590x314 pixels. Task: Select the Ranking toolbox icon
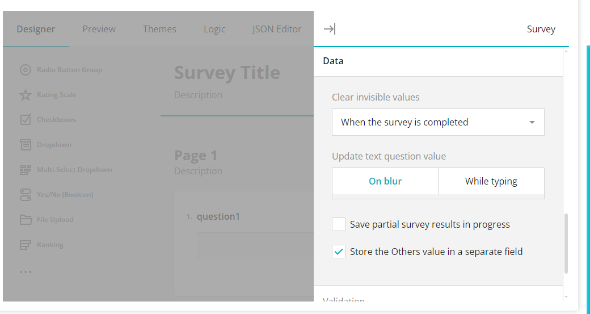click(x=25, y=245)
